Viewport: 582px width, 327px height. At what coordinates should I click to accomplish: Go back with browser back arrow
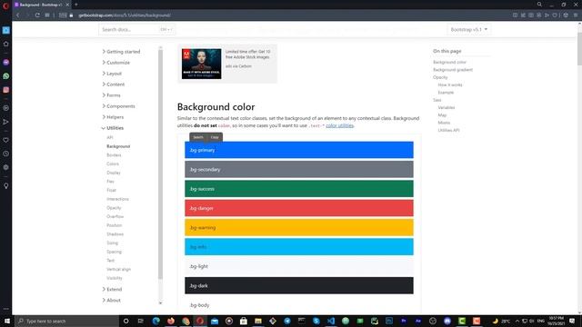click(18, 15)
